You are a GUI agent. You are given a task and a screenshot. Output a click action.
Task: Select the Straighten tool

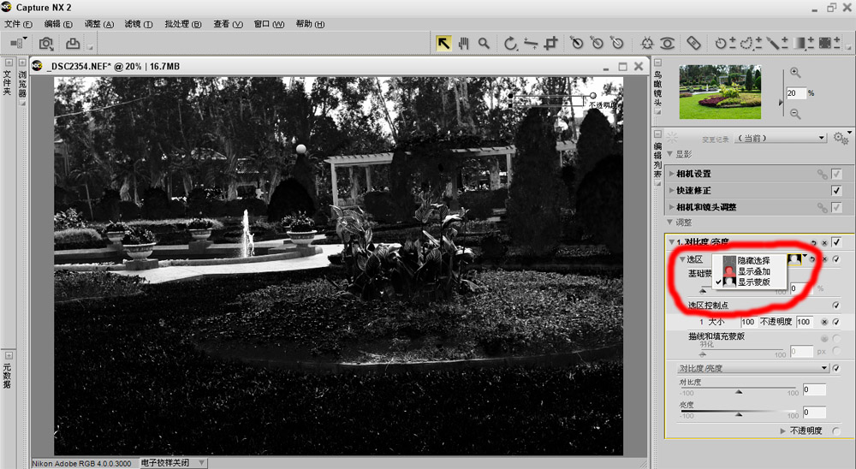pyautogui.click(x=531, y=43)
